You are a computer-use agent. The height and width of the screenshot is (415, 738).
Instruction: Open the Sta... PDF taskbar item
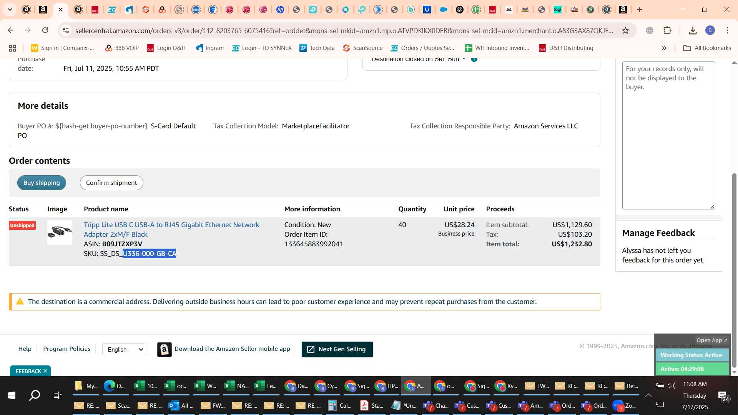pos(372,405)
